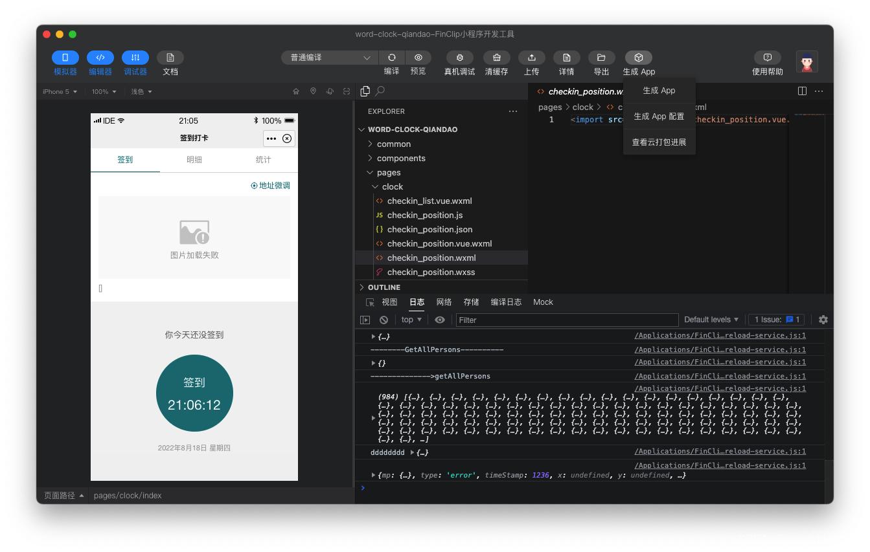Click the 清缓存 clear cache icon
Viewport: 870px width, 552px height.
(497, 58)
